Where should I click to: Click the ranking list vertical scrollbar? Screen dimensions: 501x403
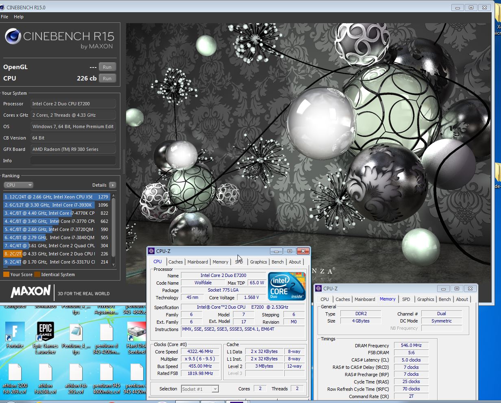113,229
